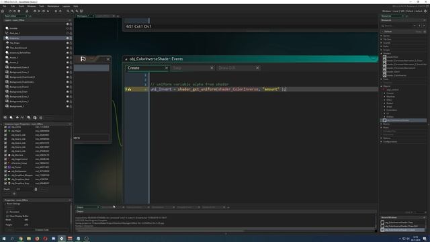Expand the Sprites folder in Resources tree
The image size is (430, 242).
(381, 36)
